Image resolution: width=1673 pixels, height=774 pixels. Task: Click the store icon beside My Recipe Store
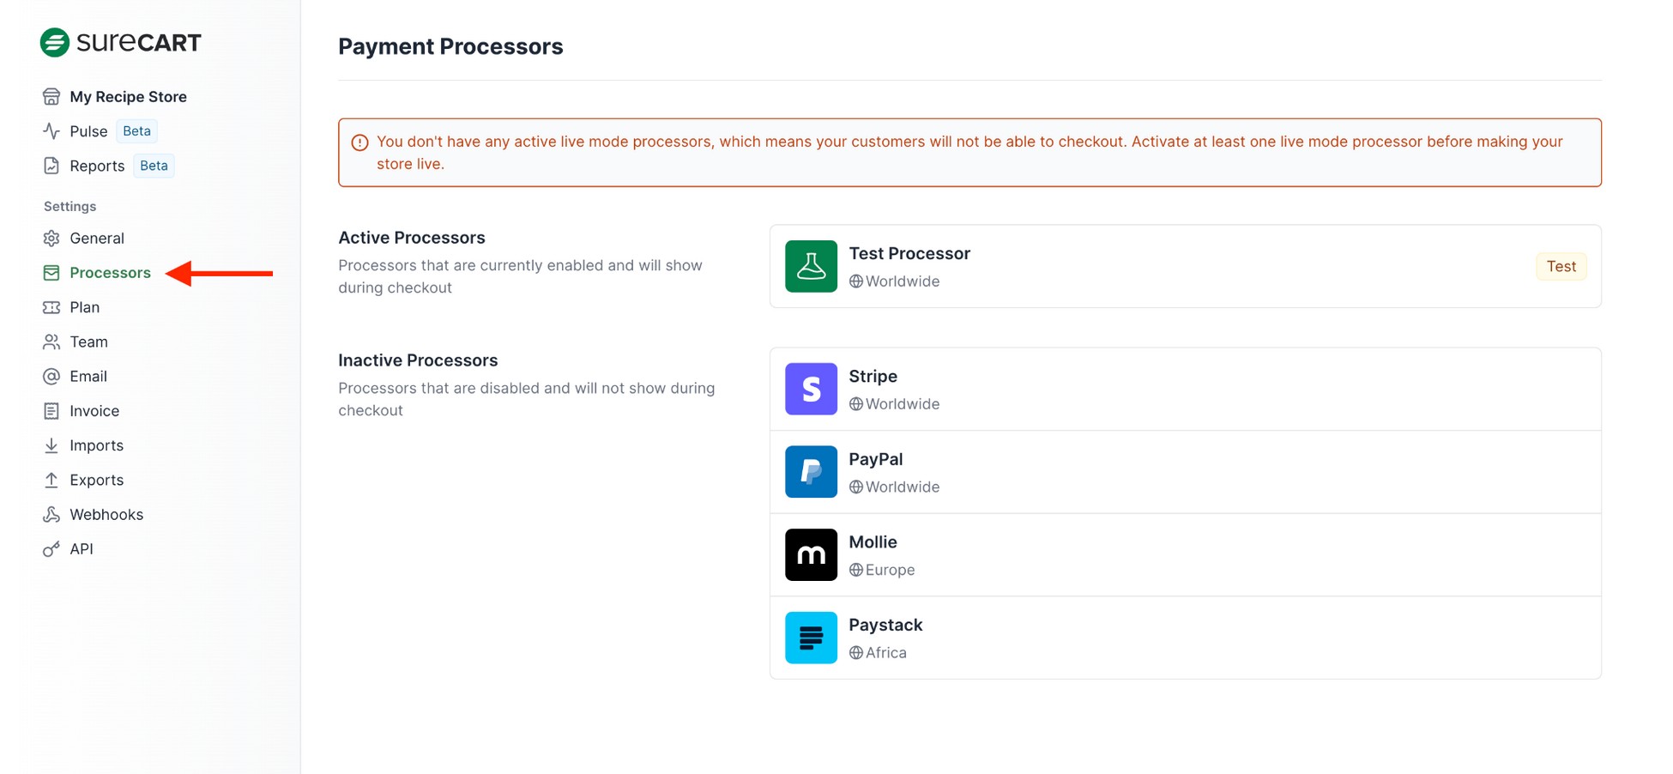(x=51, y=96)
